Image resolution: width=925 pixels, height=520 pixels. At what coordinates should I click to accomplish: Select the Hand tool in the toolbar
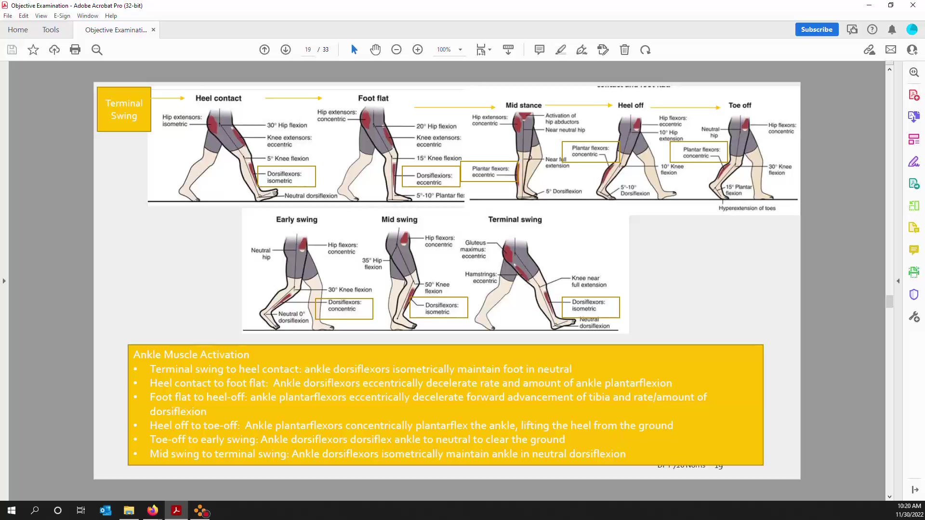tap(375, 50)
